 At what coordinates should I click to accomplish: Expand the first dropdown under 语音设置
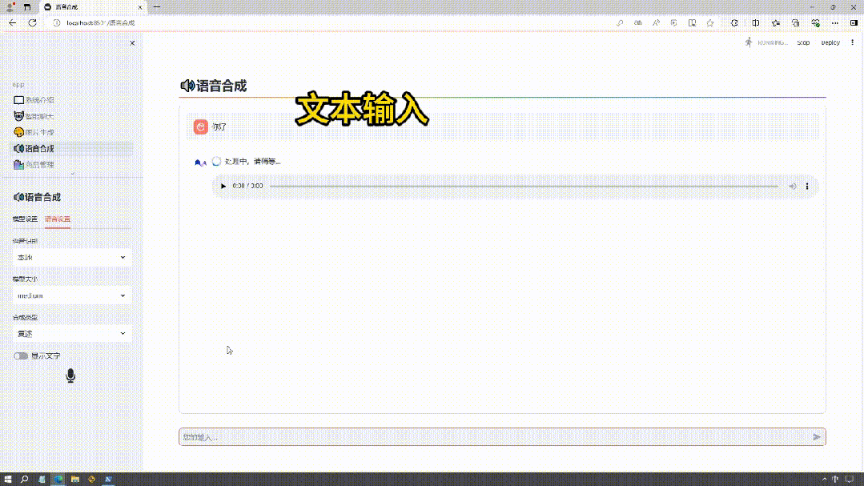pyautogui.click(x=72, y=258)
